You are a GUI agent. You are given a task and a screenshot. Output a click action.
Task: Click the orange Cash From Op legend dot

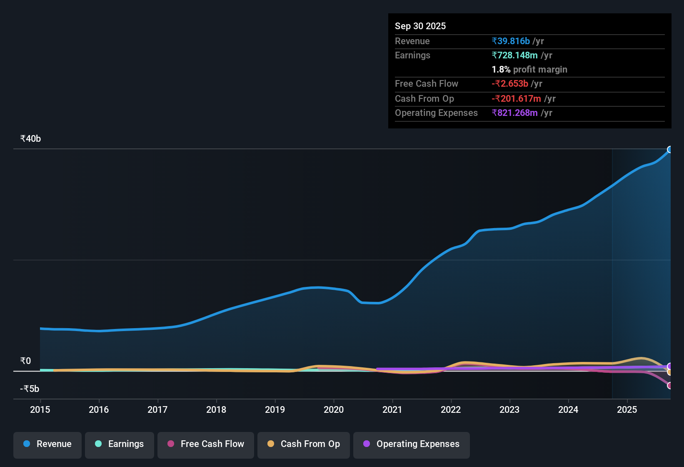[x=271, y=444]
